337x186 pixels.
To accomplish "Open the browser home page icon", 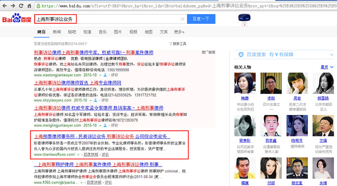I will tap(29, 6).
